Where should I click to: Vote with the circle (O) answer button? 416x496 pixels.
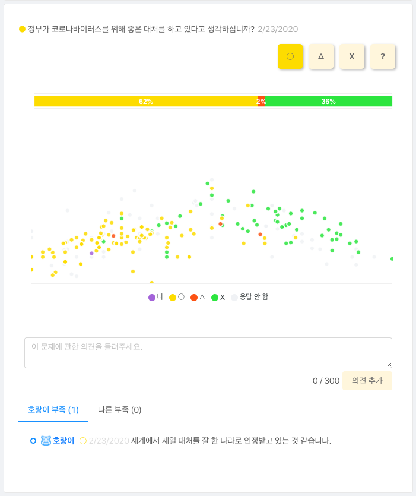290,56
